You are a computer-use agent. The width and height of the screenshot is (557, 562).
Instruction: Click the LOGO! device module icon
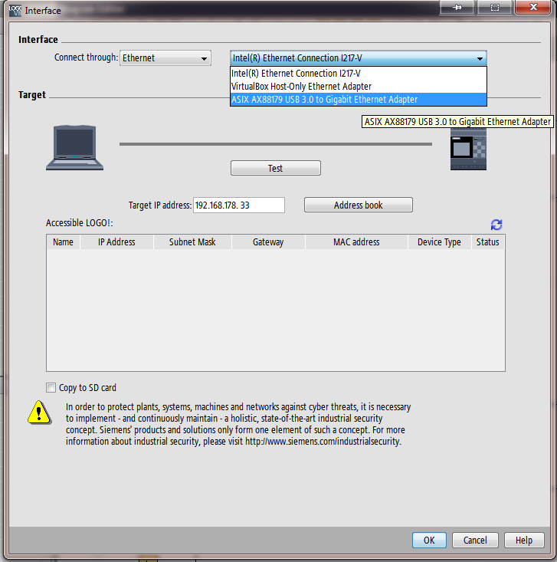pyautogui.click(x=468, y=150)
